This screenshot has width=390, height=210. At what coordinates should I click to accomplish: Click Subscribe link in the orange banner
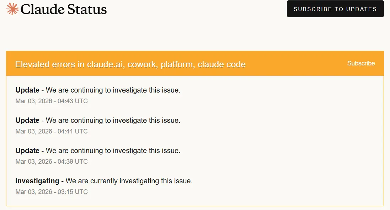[x=361, y=63]
